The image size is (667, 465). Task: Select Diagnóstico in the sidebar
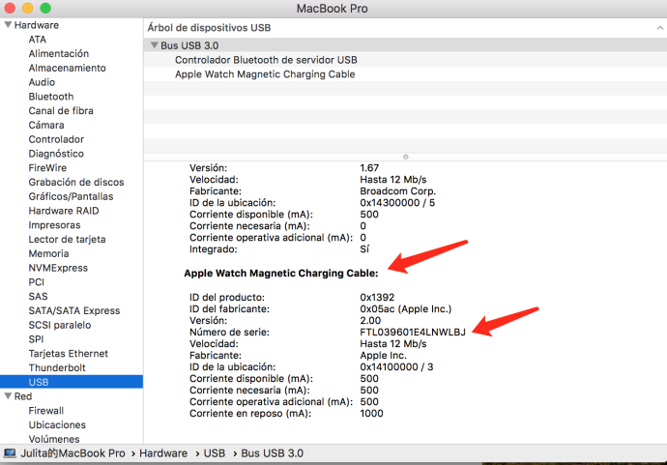[56, 154]
